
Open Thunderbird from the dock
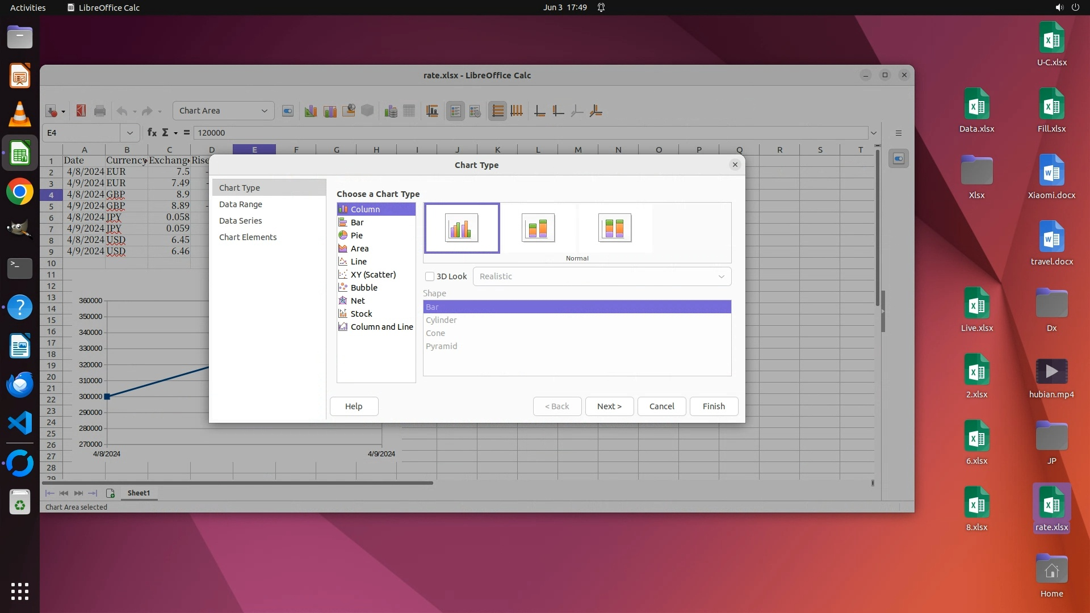20,384
